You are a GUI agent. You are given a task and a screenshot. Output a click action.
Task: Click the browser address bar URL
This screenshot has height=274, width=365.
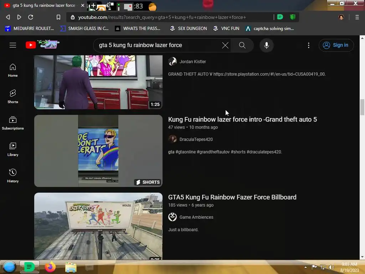point(162,17)
